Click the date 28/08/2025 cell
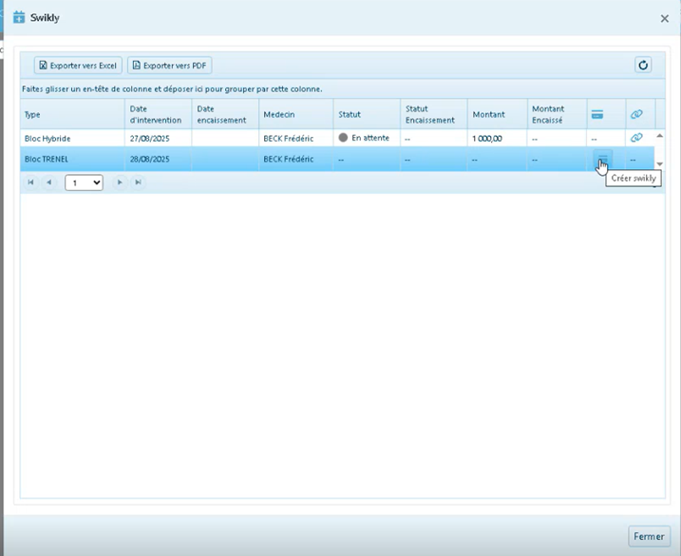This screenshot has width=681, height=556. 158,159
